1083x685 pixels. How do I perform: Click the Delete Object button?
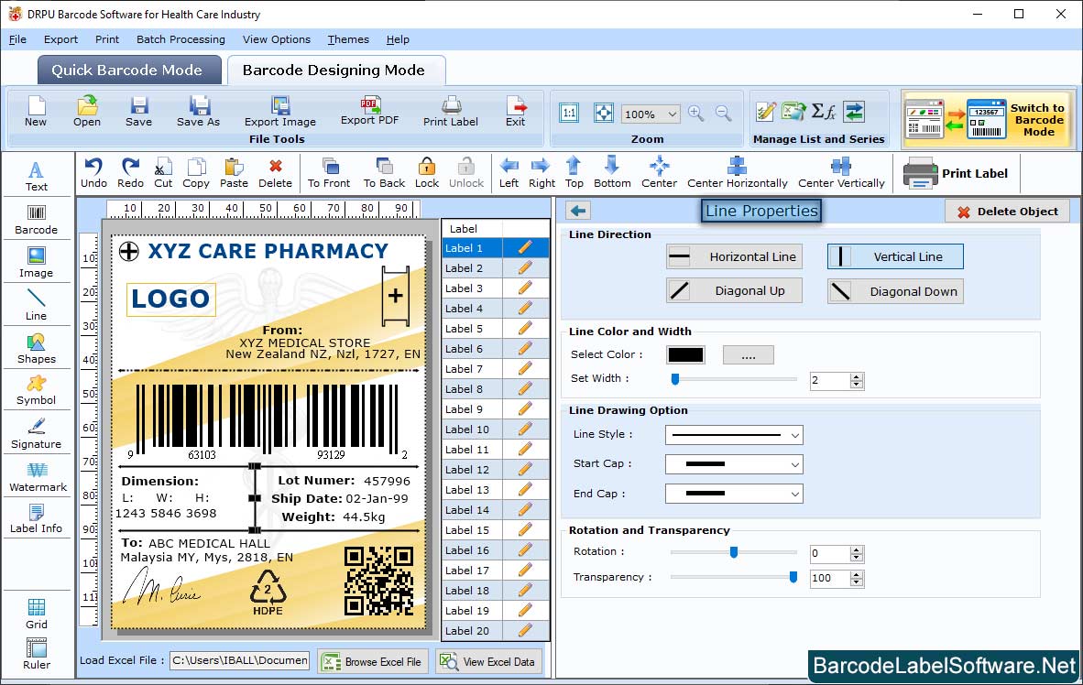(1007, 212)
